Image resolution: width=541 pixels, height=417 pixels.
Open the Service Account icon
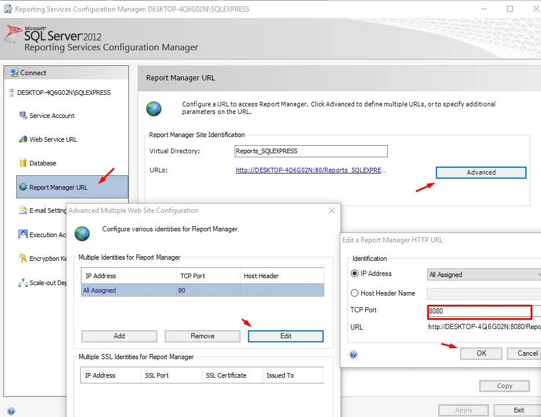[23, 115]
